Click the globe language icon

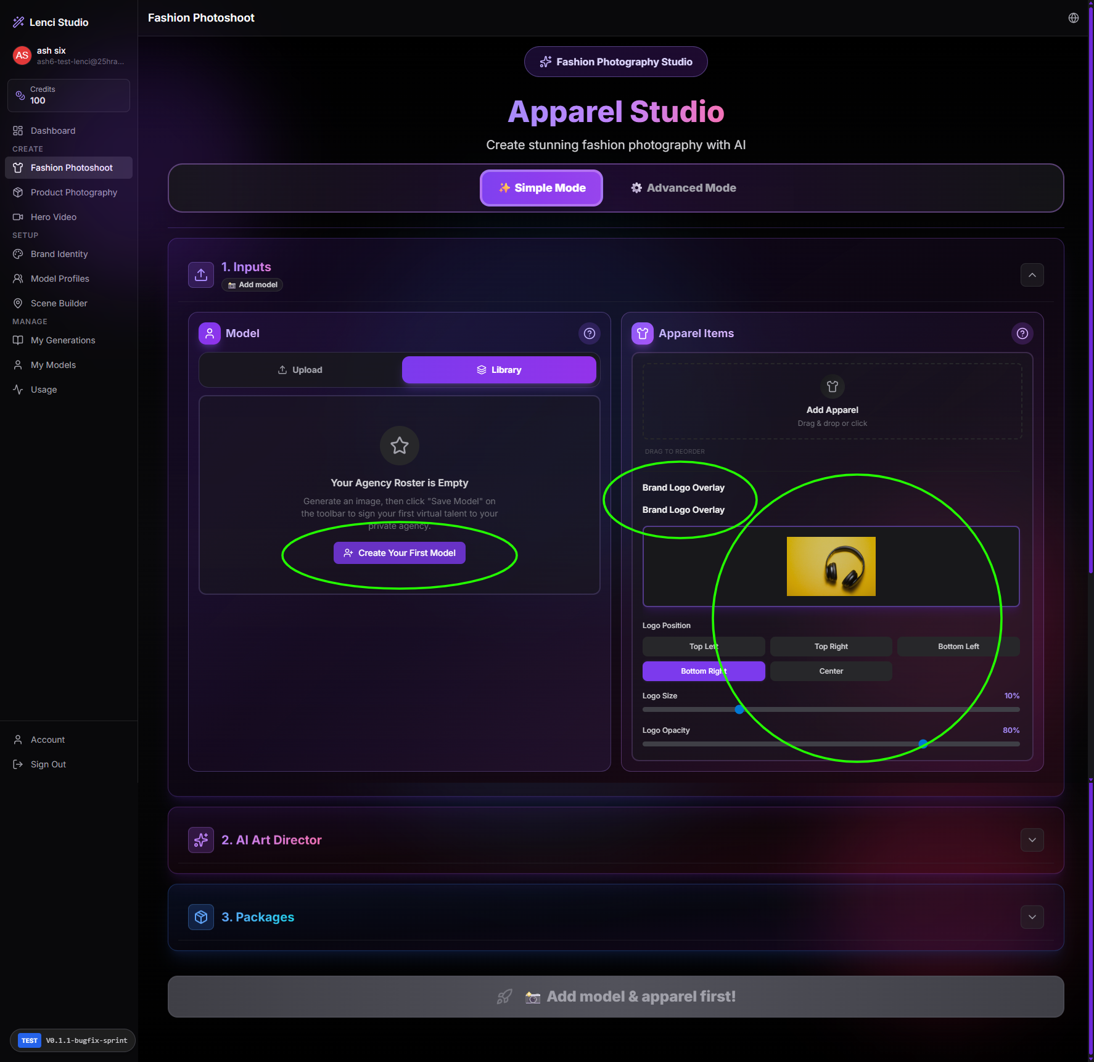pos(1073,18)
